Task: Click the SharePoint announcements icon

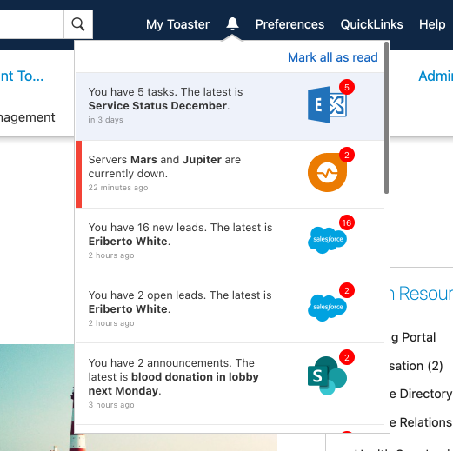Action: tap(327, 375)
